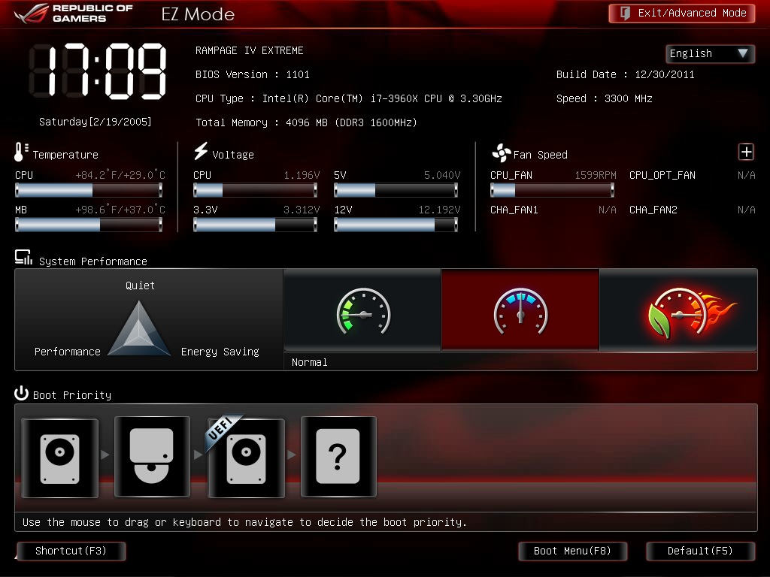This screenshot has width=770, height=577.
Task: Click the Normal mode description label
Action: pos(309,363)
